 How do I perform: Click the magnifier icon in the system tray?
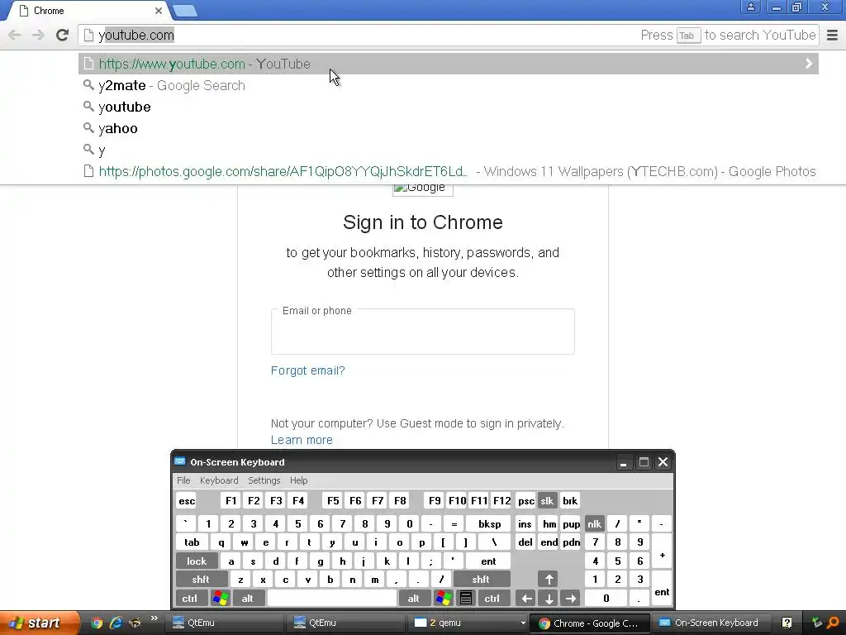(x=833, y=623)
